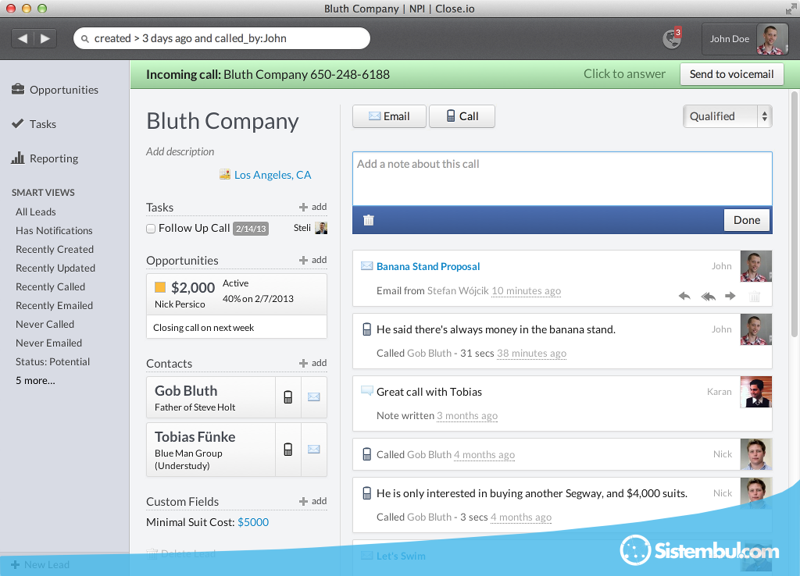This screenshot has height=576, width=800.
Task: Click the Gob Bluth contact name
Action: pos(186,391)
